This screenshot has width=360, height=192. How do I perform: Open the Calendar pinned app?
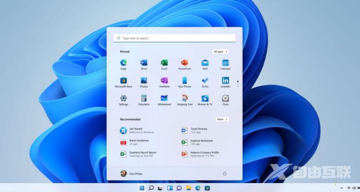pyautogui.click(x=225, y=64)
